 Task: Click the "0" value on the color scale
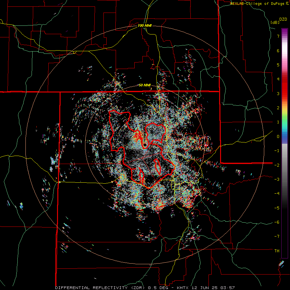278,137
